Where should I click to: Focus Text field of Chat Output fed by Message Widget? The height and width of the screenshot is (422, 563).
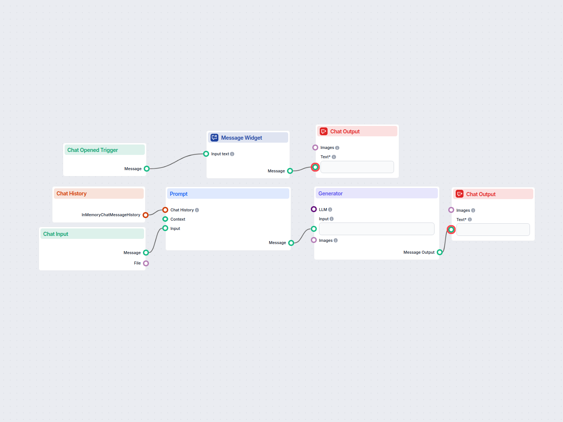point(357,167)
